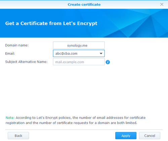Click the Subject Alternative Name label

[26, 62]
